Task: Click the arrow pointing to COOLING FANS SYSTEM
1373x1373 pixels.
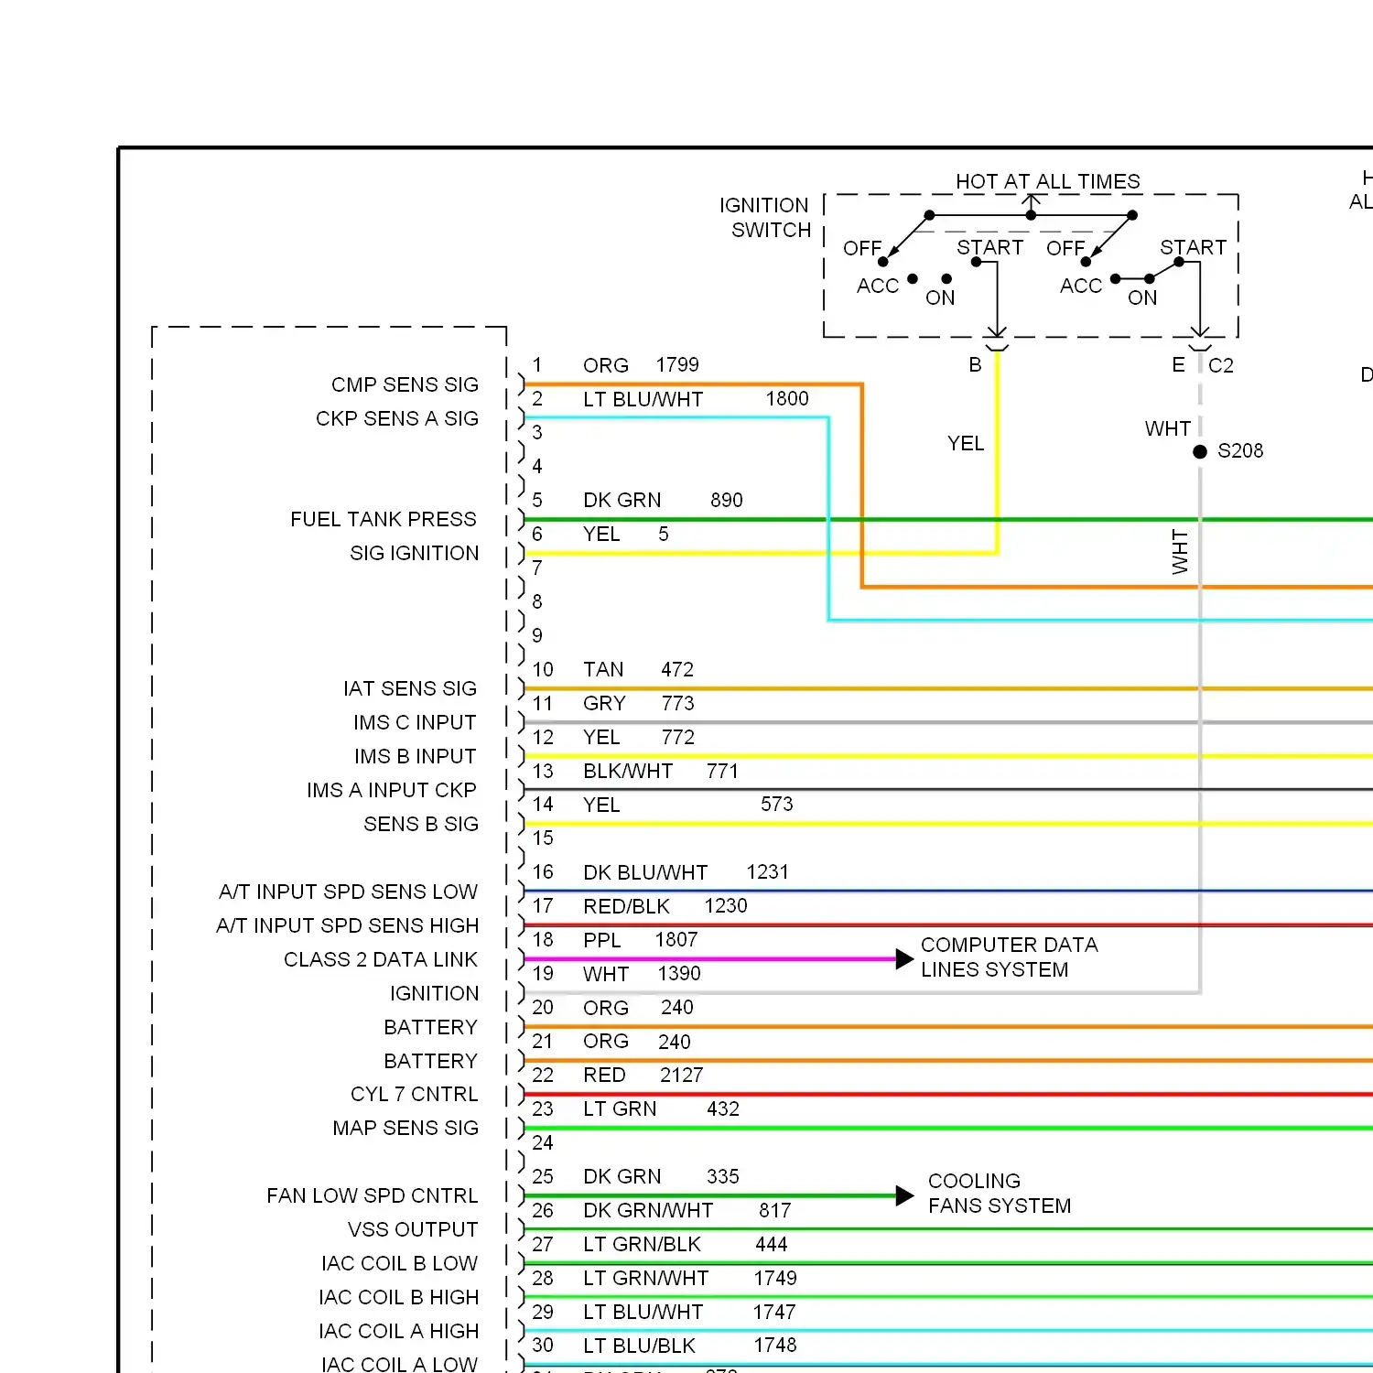Action: pyautogui.click(x=904, y=1195)
